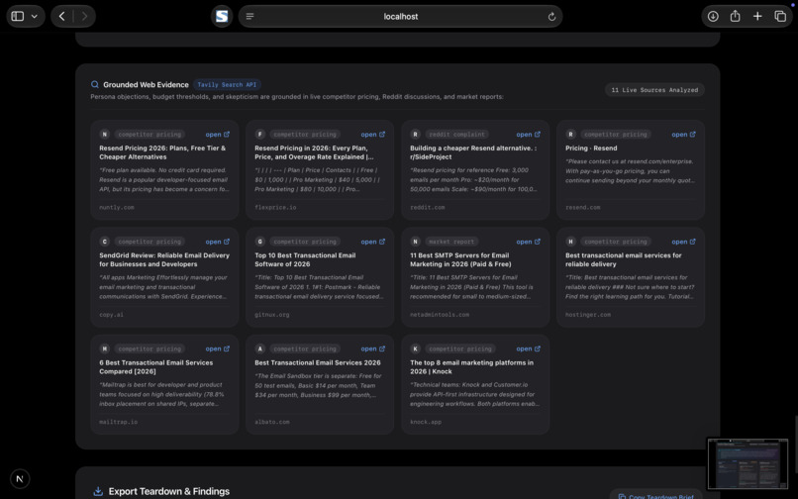Open the resend.com Pricing source link
Image resolution: width=798 pixels, height=499 pixels.
coord(683,135)
